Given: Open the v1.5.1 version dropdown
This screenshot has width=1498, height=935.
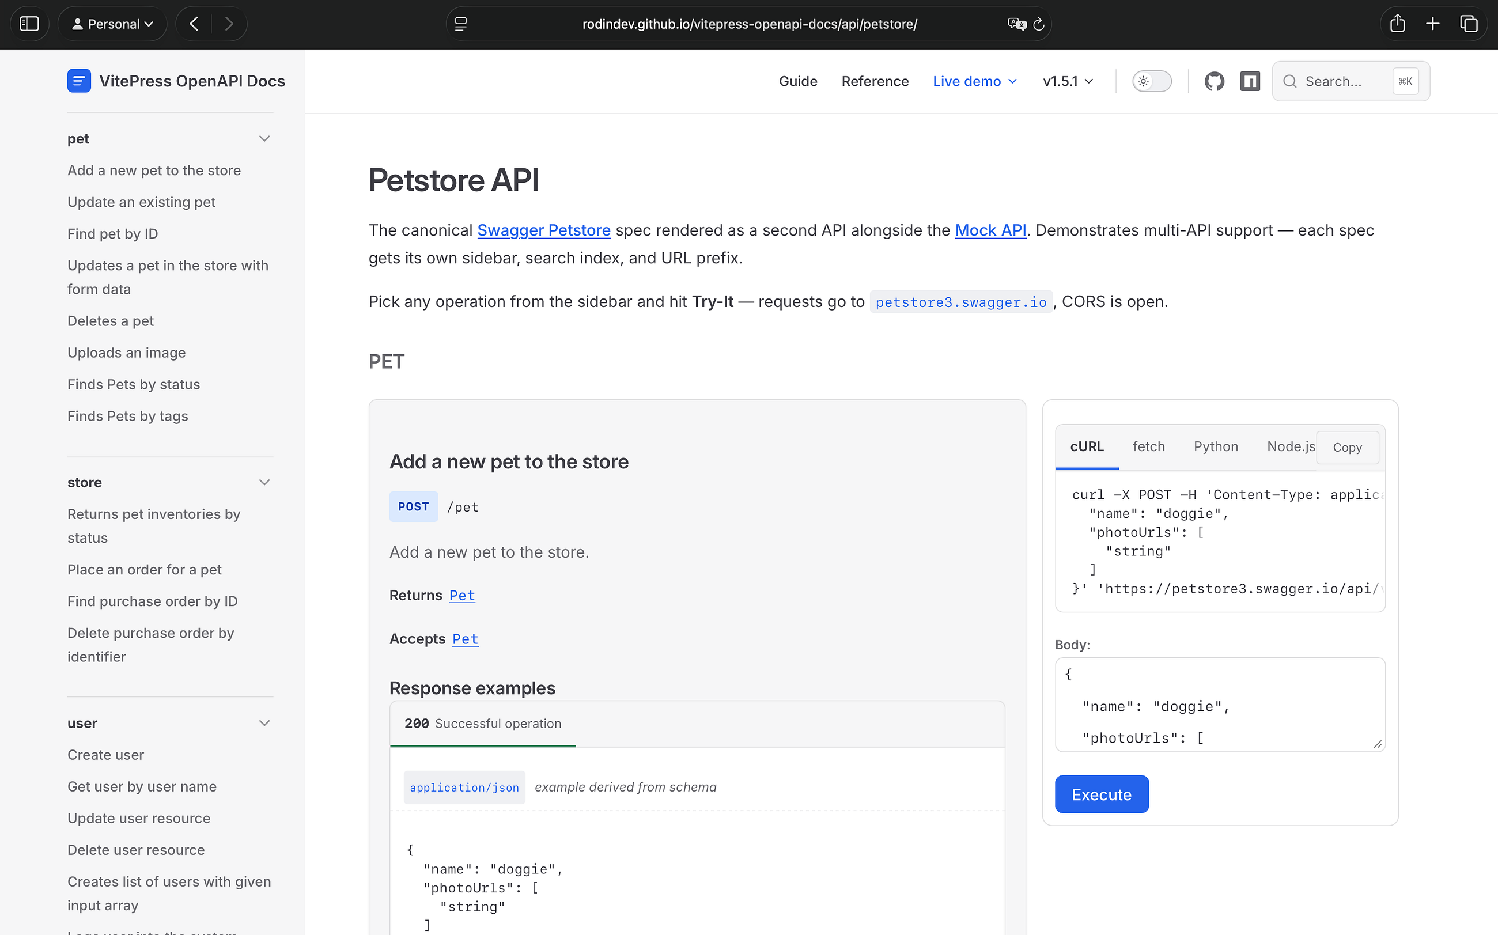Looking at the screenshot, I should (x=1068, y=81).
